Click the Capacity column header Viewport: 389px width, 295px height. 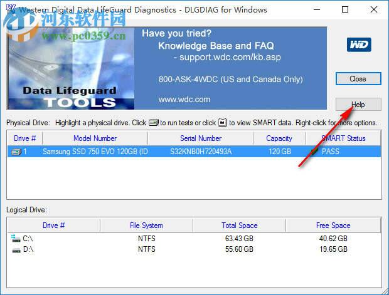(279, 138)
